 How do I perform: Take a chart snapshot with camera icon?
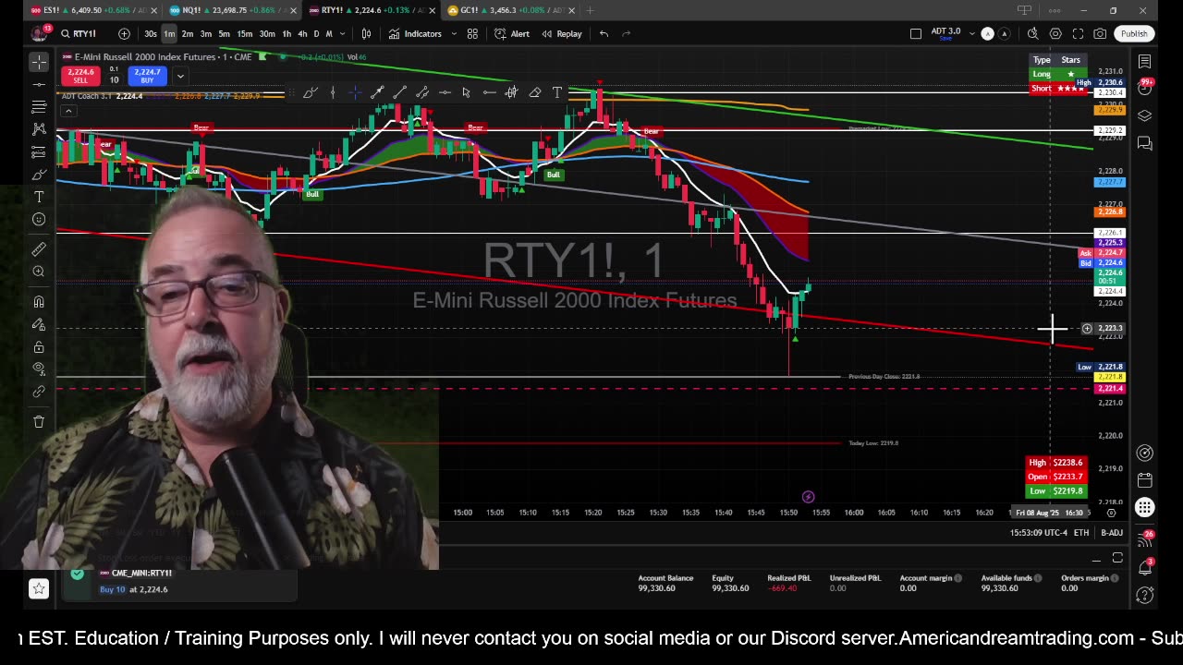[x=1100, y=34]
